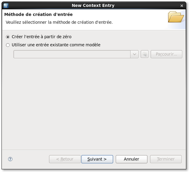Expand the template entry dropdown arrow
The width and height of the screenshot is (189, 172).
coord(134,54)
